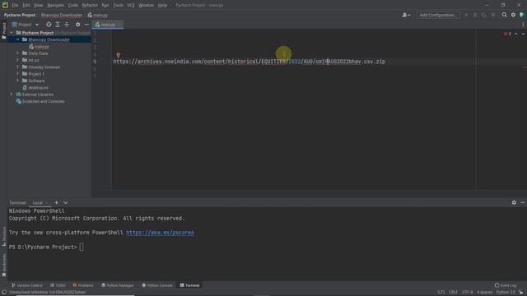Open the VCS menu
The height and width of the screenshot is (296, 527).
point(131,6)
